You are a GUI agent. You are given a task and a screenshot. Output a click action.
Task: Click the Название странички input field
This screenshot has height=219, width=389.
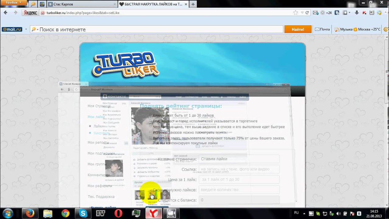pyautogui.click(x=239, y=159)
